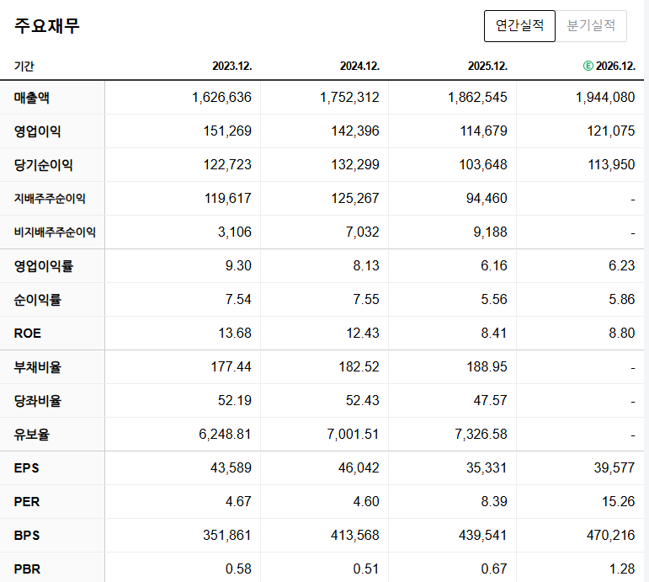Screen dimensions: 649x582
Task: Click the 당좌비율 row label
Action: point(38,401)
